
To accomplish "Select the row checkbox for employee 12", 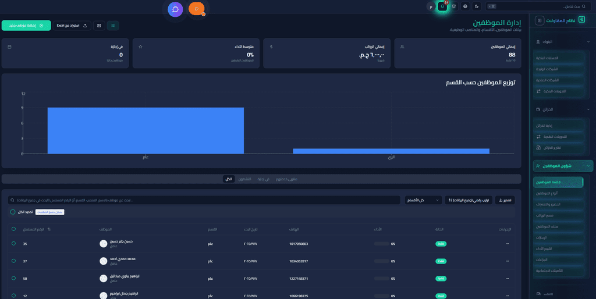I will point(14,296).
